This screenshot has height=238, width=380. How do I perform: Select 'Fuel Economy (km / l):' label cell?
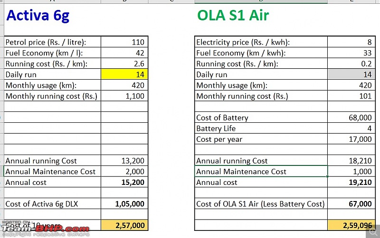[52, 53]
